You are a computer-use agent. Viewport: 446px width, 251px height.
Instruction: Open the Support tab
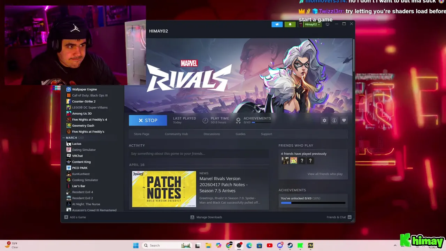point(267,134)
